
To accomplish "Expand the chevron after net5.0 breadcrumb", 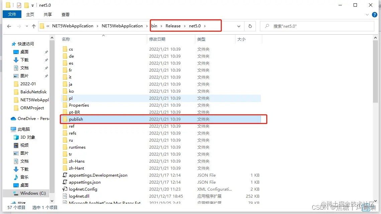I will pyautogui.click(x=205, y=26).
